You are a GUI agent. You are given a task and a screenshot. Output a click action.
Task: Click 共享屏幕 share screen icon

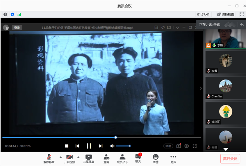click(x=88, y=158)
